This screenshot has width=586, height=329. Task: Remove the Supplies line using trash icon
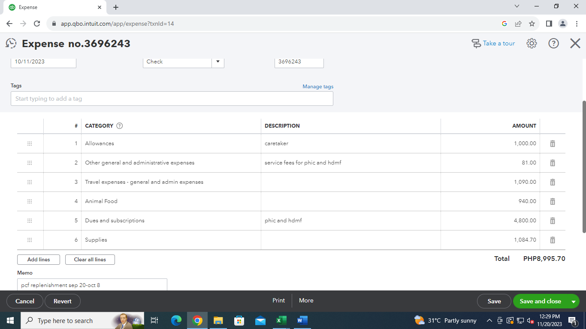click(x=553, y=240)
